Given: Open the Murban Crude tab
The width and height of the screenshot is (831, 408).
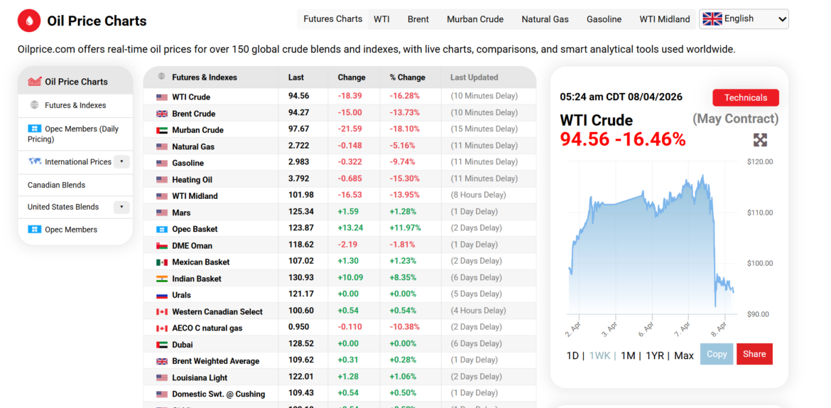Looking at the screenshot, I should click(x=475, y=19).
